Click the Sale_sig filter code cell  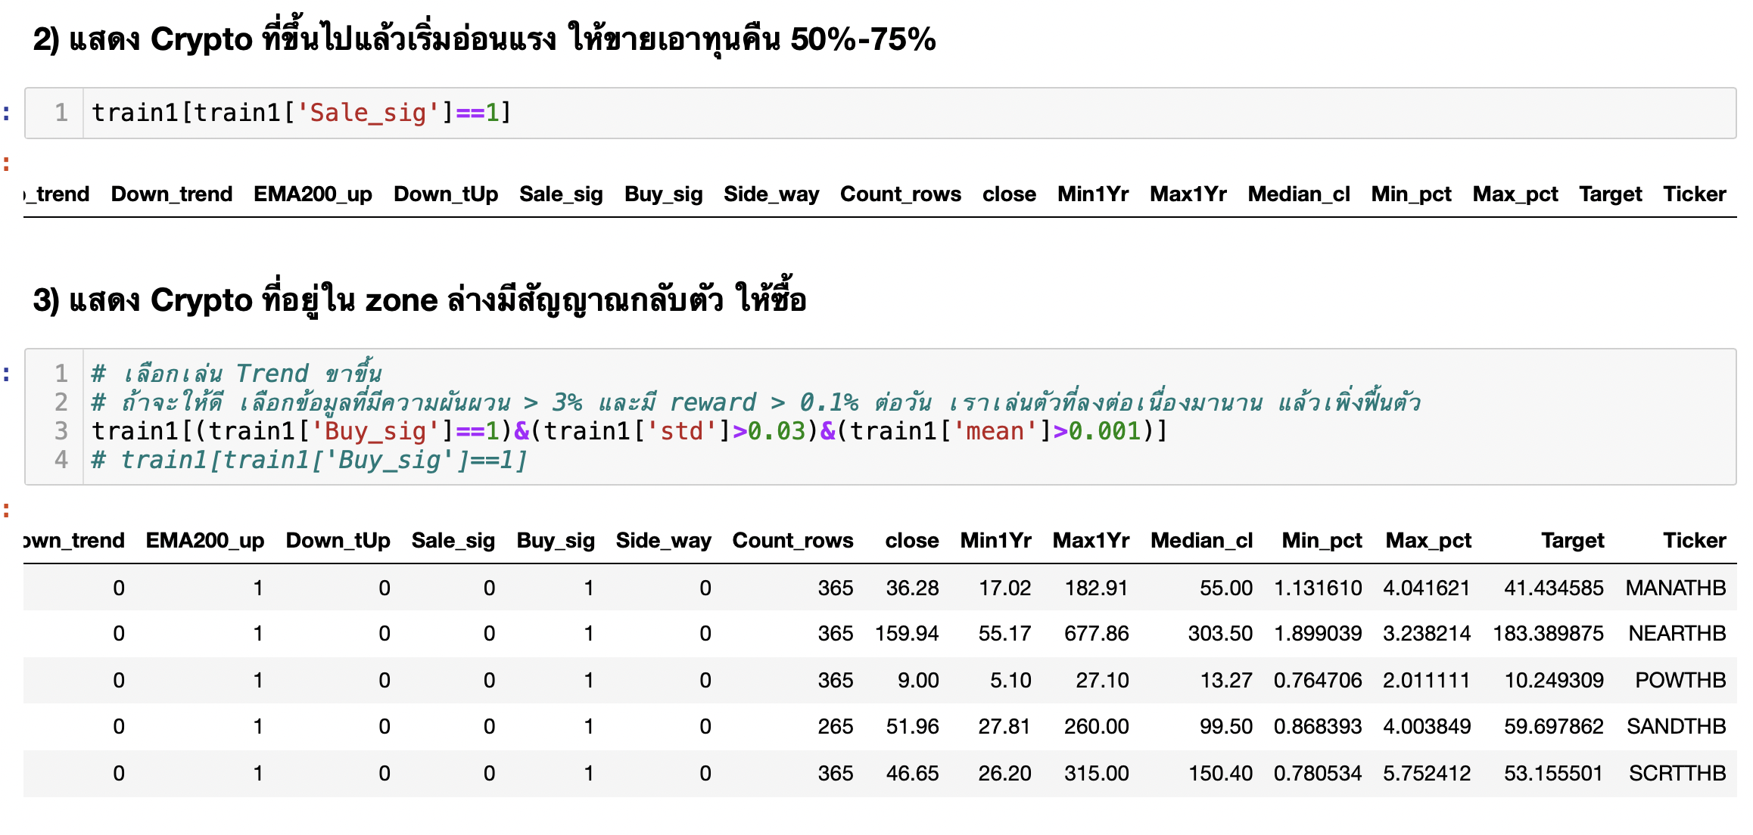(x=880, y=113)
